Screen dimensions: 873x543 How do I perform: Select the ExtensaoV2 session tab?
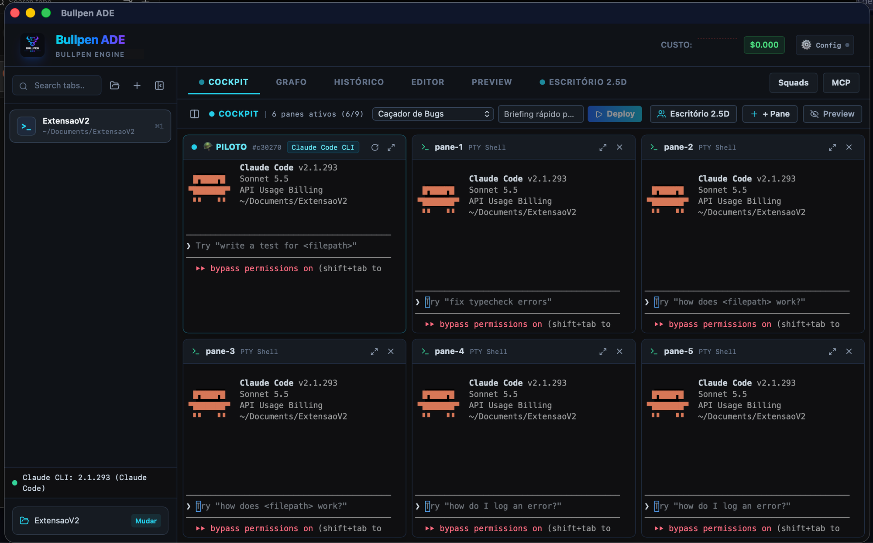pyautogui.click(x=90, y=126)
